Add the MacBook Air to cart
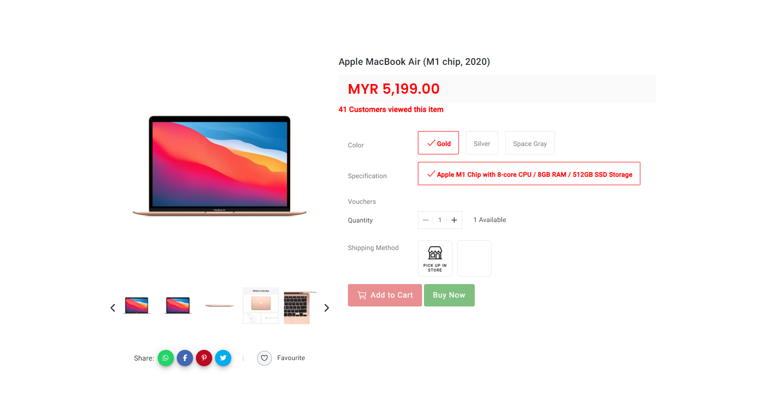The height and width of the screenshot is (396, 777). (385, 295)
